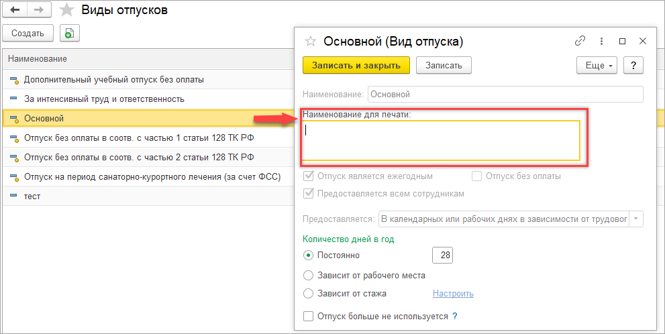Open help with the question mark button
Viewport: 665px width, 334px height.
(x=633, y=66)
